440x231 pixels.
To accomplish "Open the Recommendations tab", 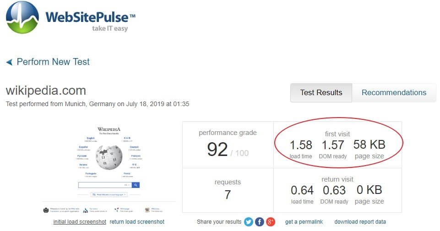I will click(x=394, y=92).
